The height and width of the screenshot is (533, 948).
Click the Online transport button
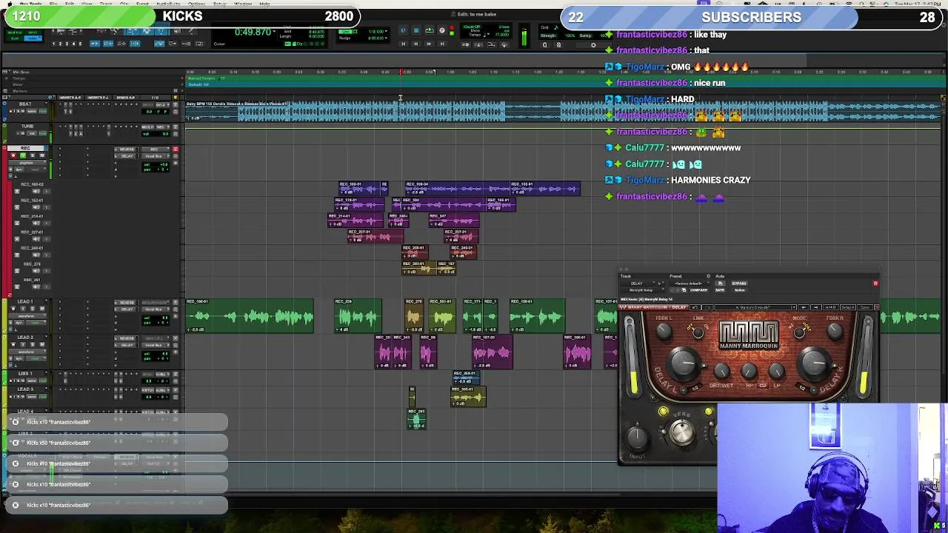tap(403, 30)
